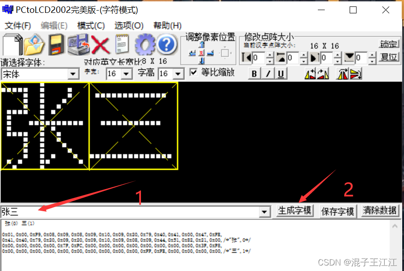Open the notepad document icon
This screenshot has height=271, width=404.
(x=122, y=44)
